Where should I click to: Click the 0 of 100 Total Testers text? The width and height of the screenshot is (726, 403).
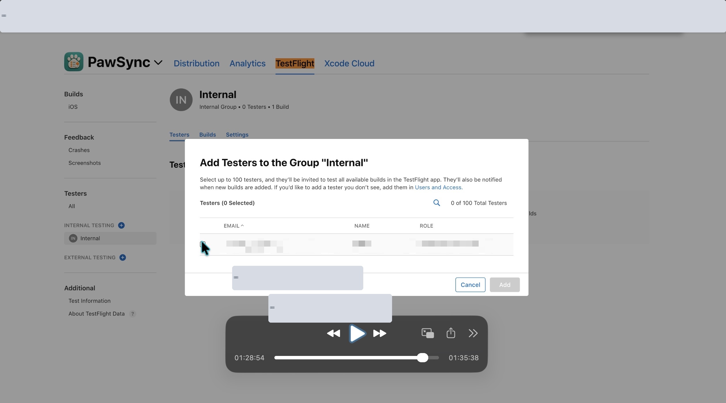[479, 203]
